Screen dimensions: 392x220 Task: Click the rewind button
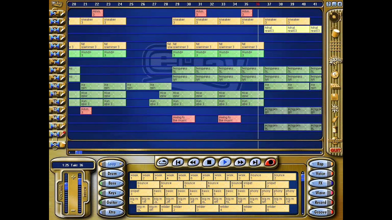pyautogui.click(x=194, y=162)
